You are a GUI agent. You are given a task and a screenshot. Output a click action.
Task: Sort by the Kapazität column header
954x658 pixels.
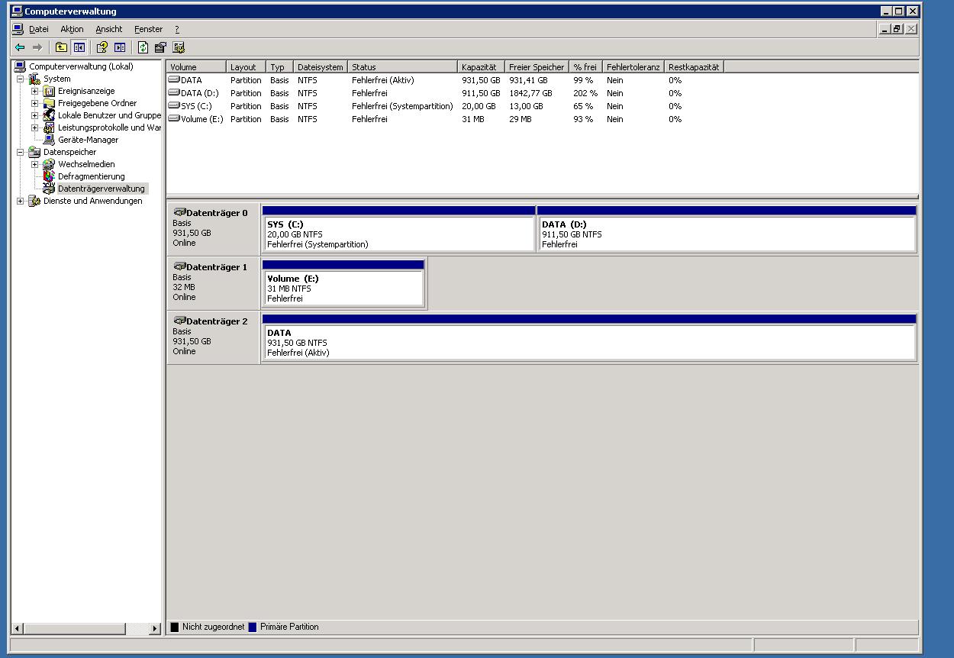pos(481,67)
